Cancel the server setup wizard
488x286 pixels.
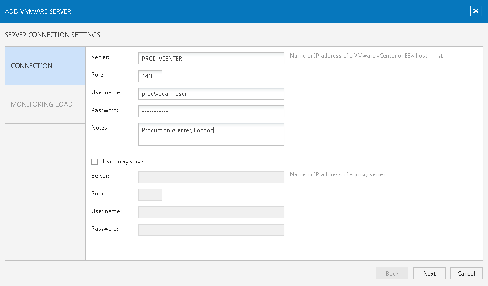click(466, 273)
